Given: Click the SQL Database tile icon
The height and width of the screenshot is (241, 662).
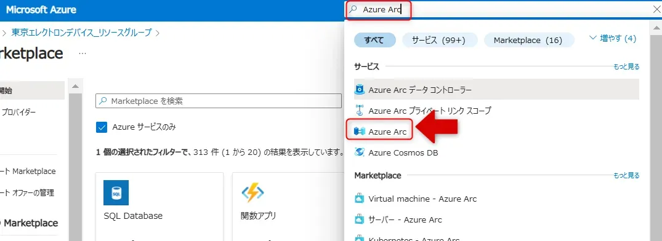Looking at the screenshot, I should click(116, 192).
